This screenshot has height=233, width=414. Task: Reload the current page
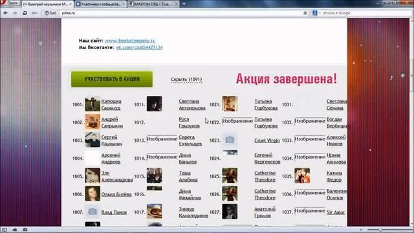tap(25, 13)
